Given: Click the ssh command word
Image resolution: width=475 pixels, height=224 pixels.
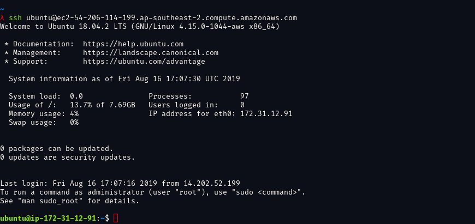Looking at the screenshot, I should coord(15,18).
